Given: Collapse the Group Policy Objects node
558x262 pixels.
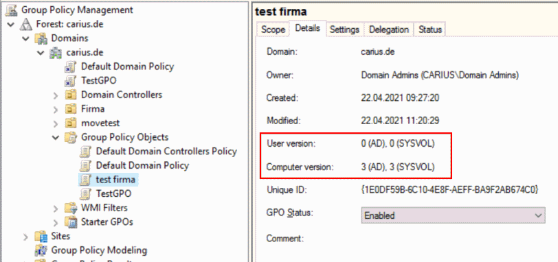Looking at the screenshot, I should point(56,137).
